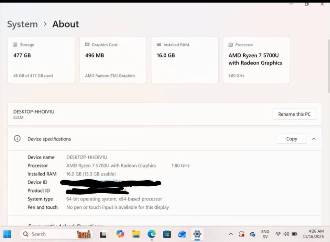
Task: Open the Processor AMD Ryzen 7 card
Action: click(256, 60)
